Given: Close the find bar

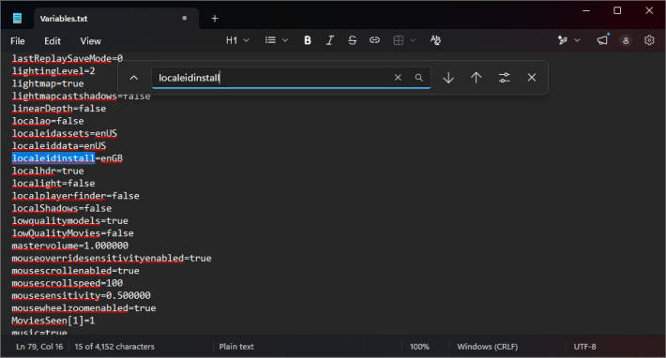Looking at the screenshot, I should click(x=531, y=78).
